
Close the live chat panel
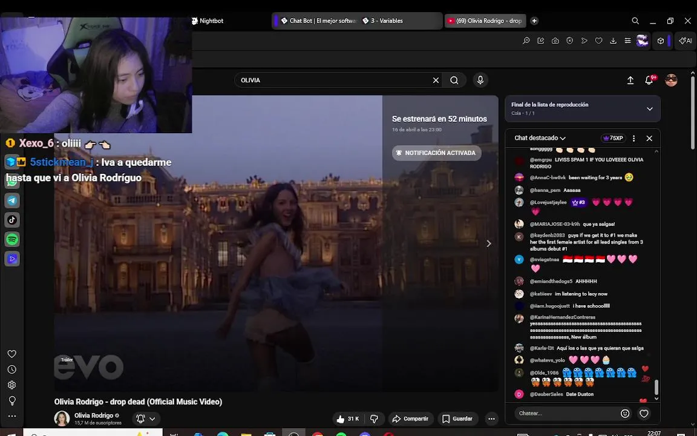coord(649,138)
